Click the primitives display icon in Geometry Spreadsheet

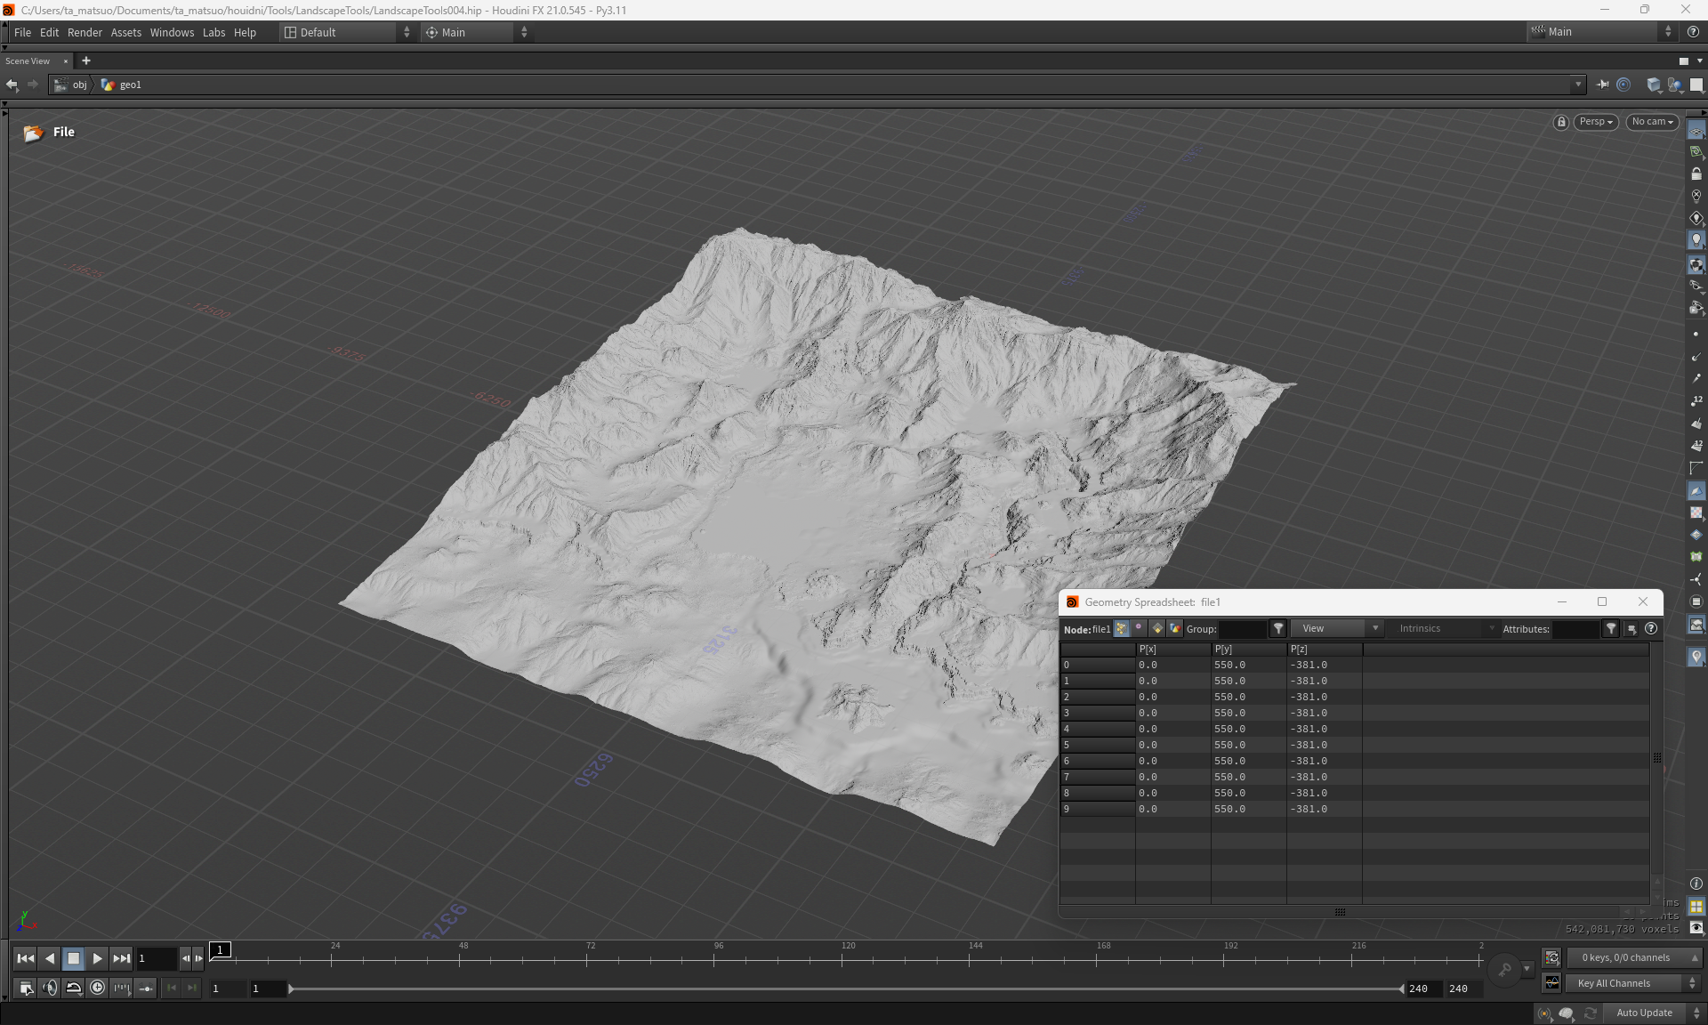tap(1156, 629)
